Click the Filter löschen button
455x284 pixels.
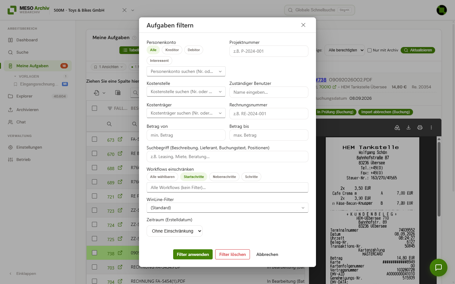coord(233,254)
